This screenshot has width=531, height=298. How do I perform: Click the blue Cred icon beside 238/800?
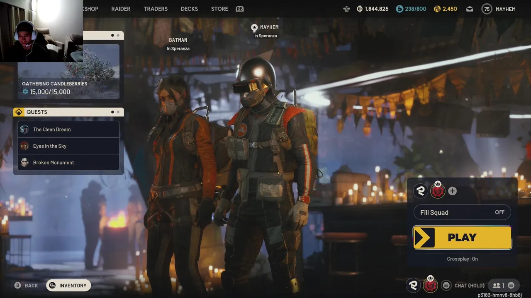[x=399, y=9]
